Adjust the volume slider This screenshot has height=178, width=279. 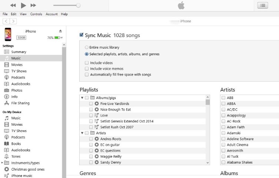(x=78, y=5)
